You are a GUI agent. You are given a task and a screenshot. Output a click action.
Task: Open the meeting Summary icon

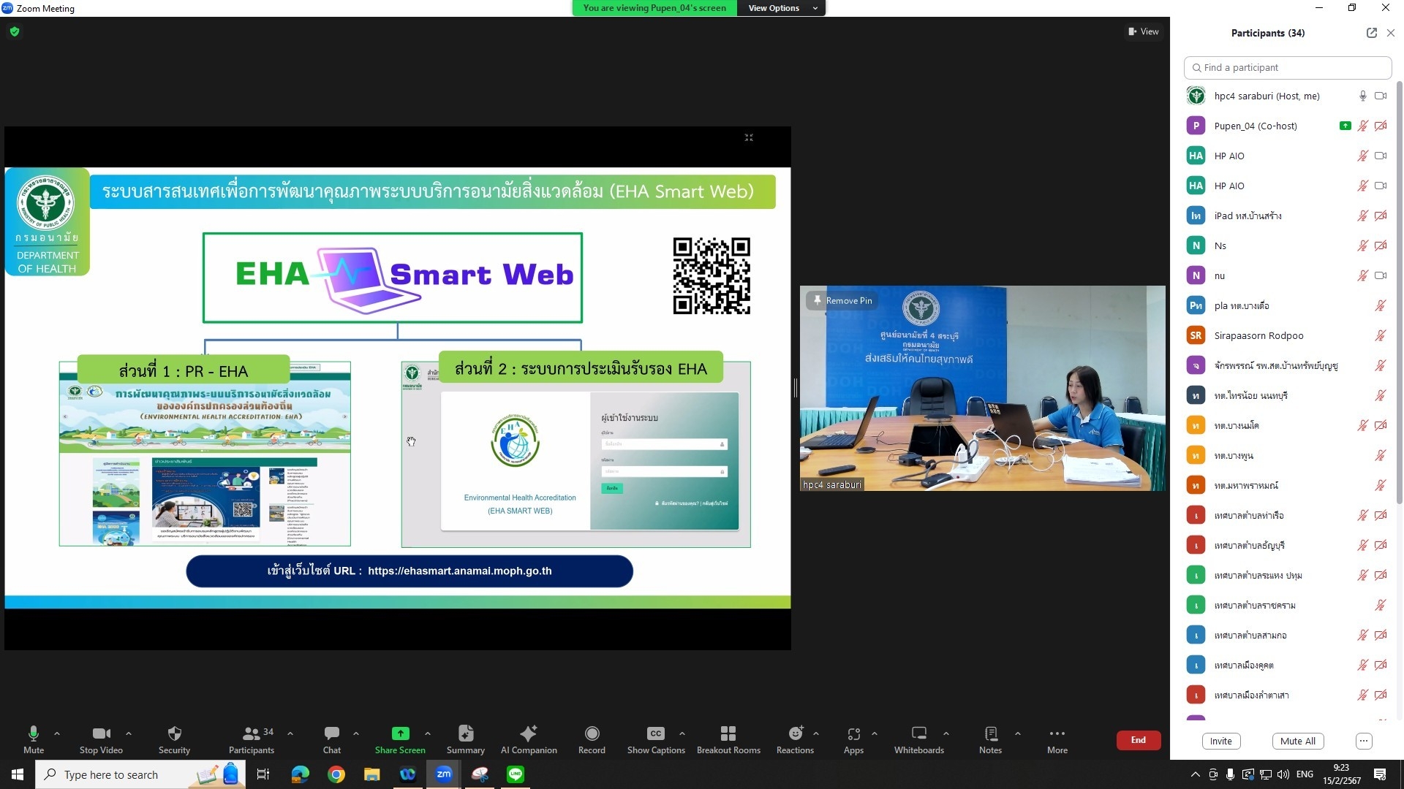click(x=465, y=733)
